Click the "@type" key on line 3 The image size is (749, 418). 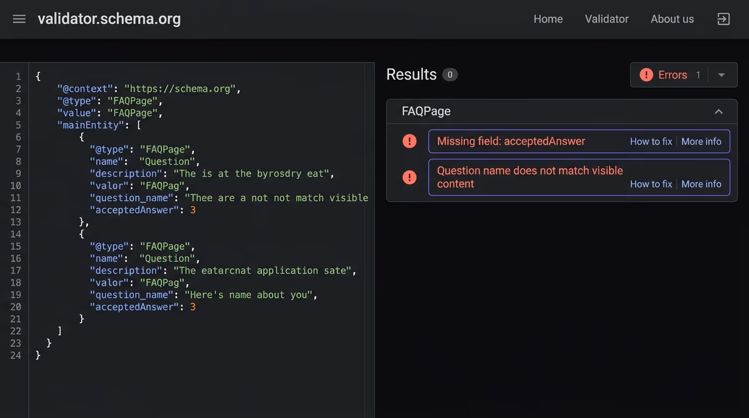77,101
